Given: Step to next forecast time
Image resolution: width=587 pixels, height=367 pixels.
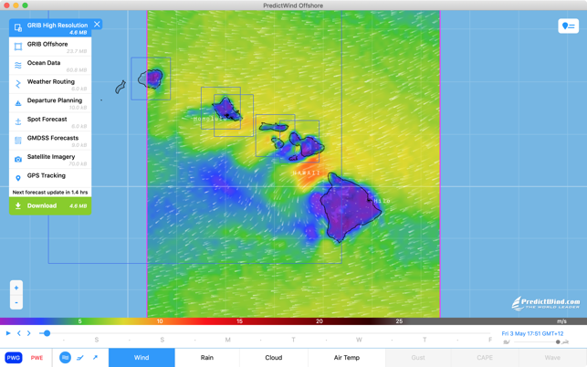Looking at the screenshot, I should coord(29,333).
